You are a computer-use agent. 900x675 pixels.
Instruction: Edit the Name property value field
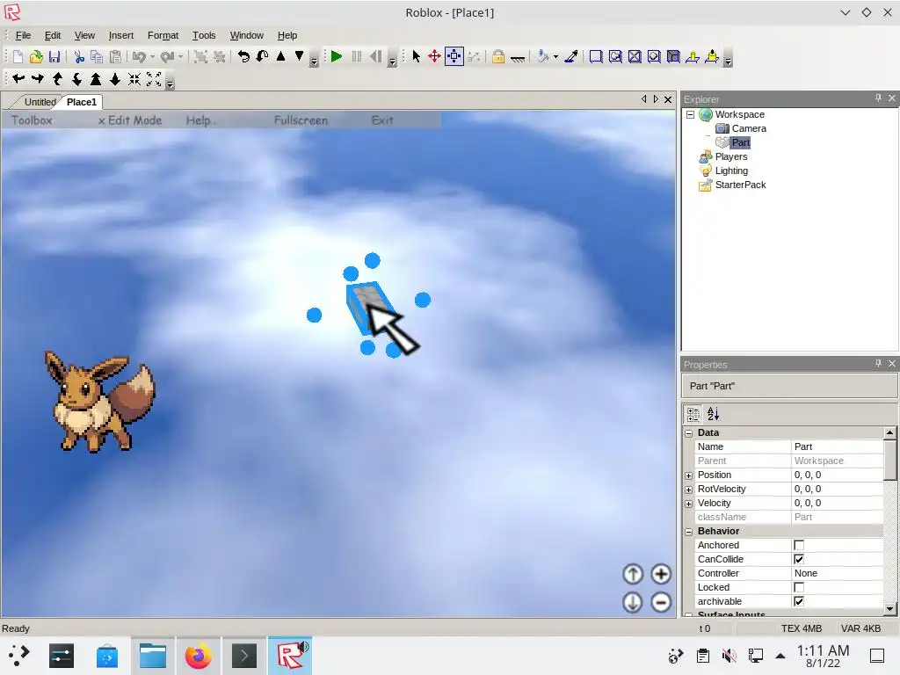pos(837,446)
